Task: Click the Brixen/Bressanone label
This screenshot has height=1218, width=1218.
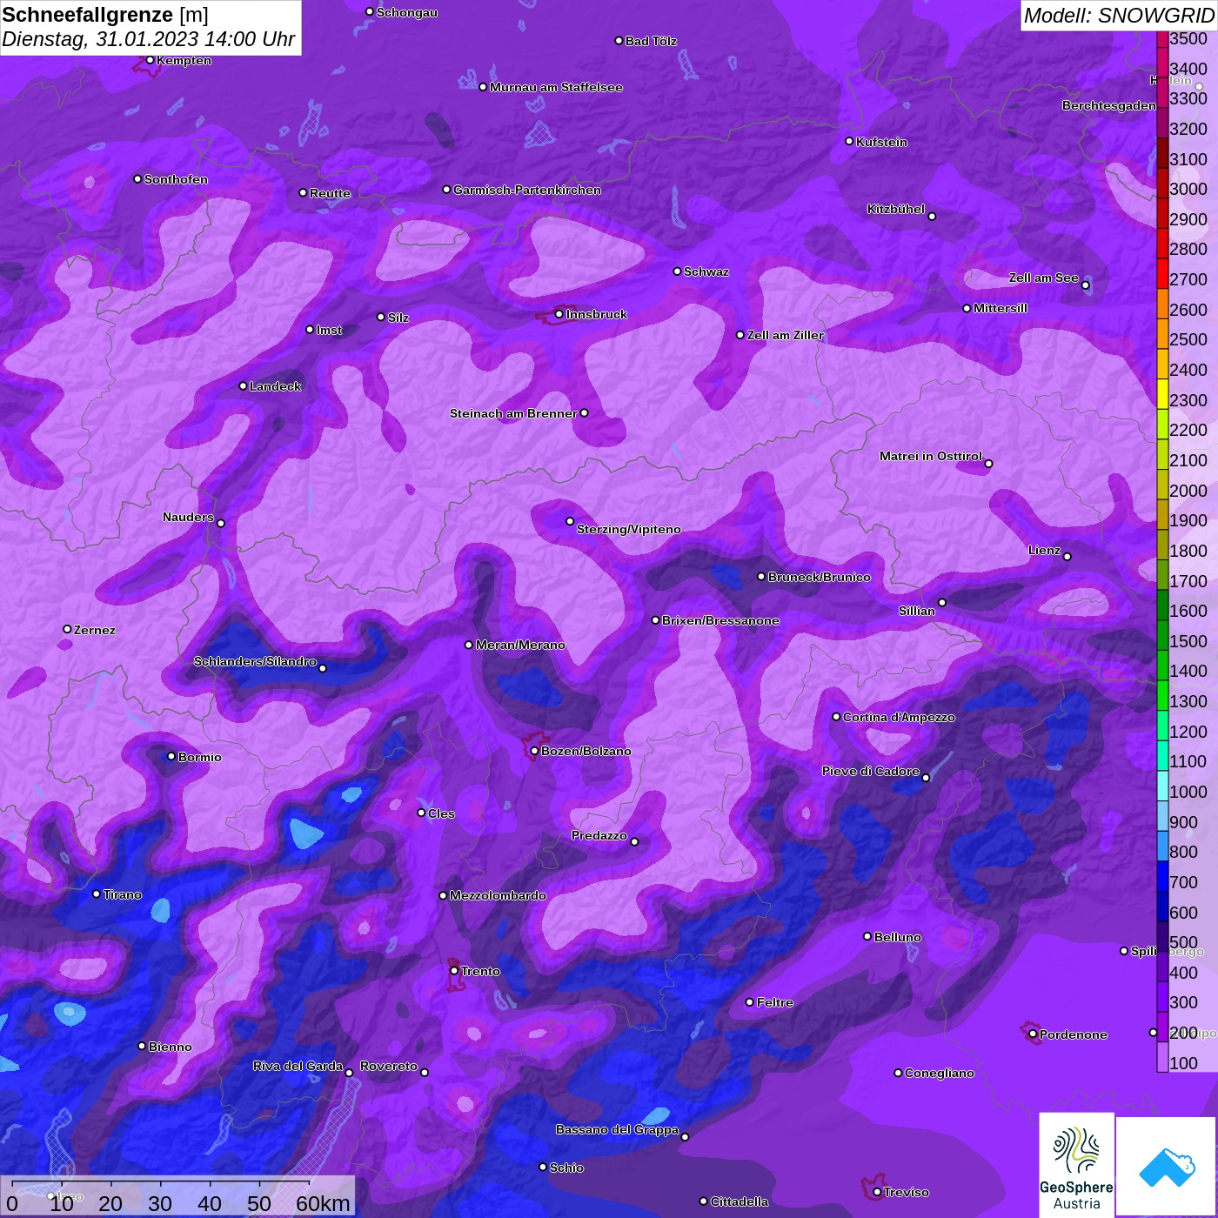Action: coord(720,620)
